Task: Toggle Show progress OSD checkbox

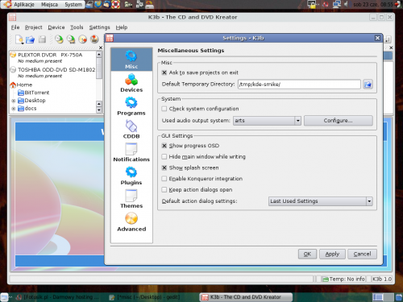Action: click(x=164, y=146)
